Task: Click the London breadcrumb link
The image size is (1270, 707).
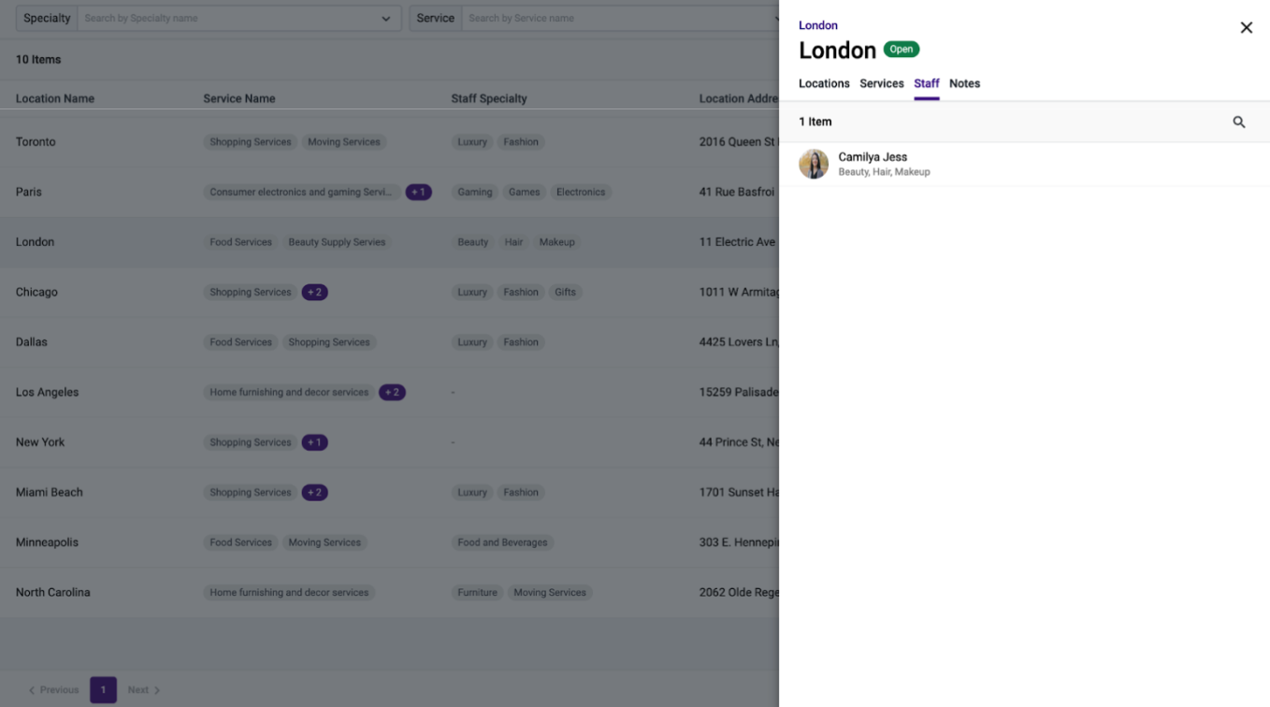Action: coord(818,25)
